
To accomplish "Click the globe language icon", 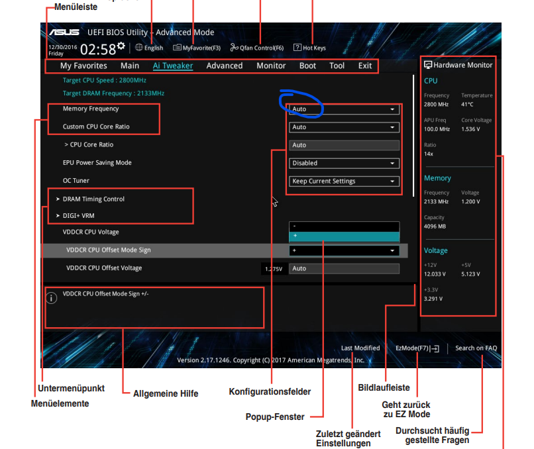I will click(x=139, y=48).
